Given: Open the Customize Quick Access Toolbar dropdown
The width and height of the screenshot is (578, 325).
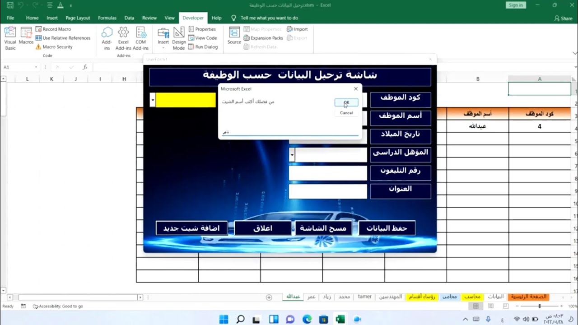Looking at the screenshot, I should 71,5.
